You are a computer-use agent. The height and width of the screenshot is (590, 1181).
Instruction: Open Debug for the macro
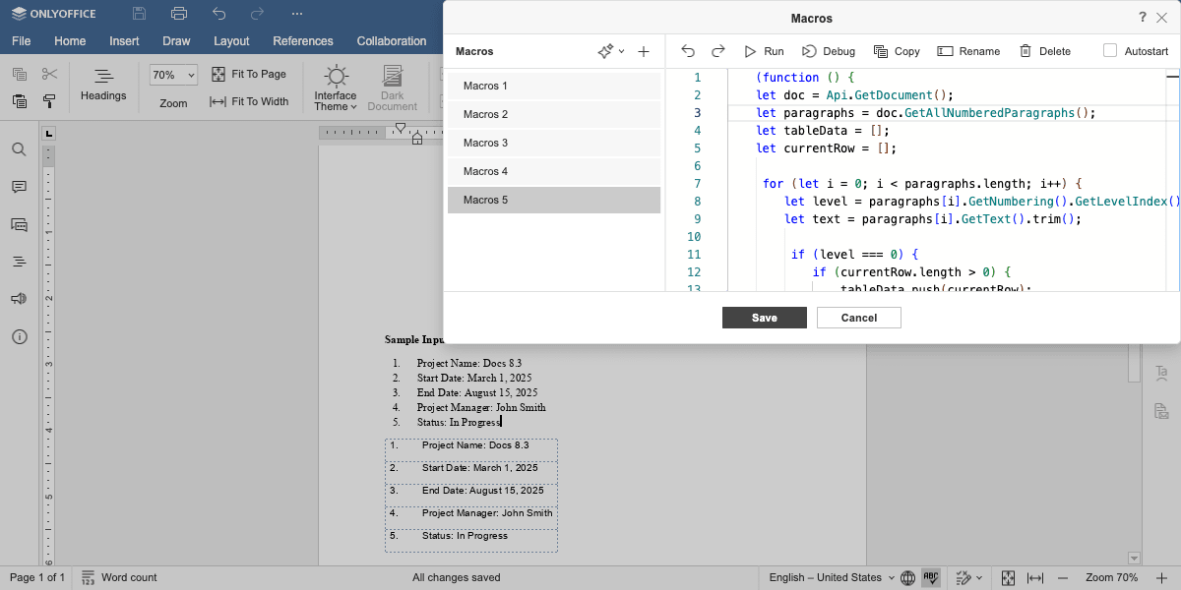pyautogui.click(x=828, y=51)
